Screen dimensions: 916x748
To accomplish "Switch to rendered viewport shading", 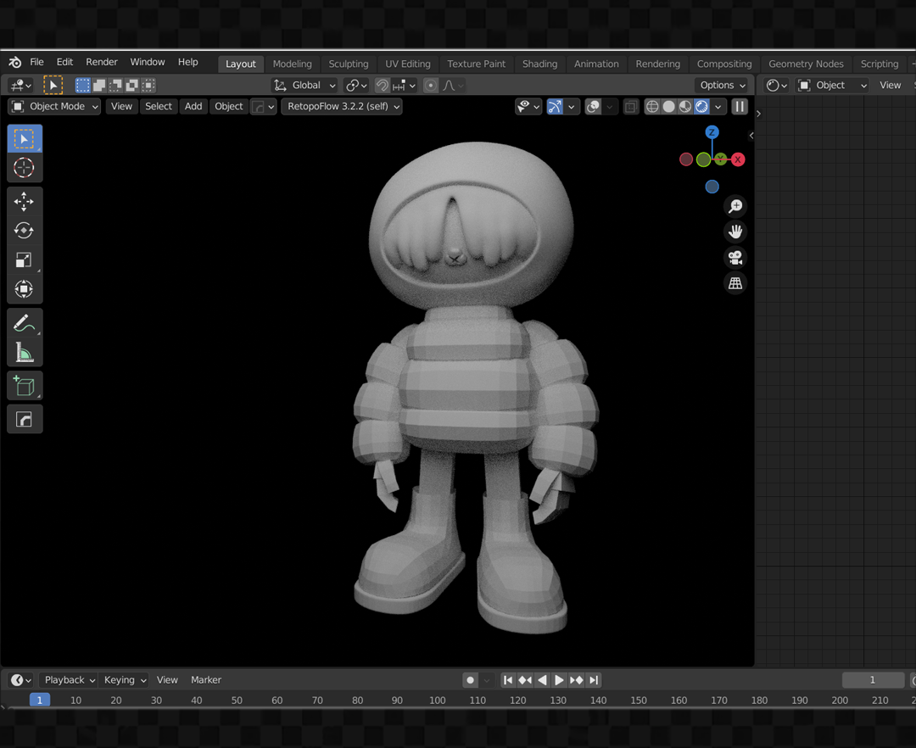I will coord(701,106).
